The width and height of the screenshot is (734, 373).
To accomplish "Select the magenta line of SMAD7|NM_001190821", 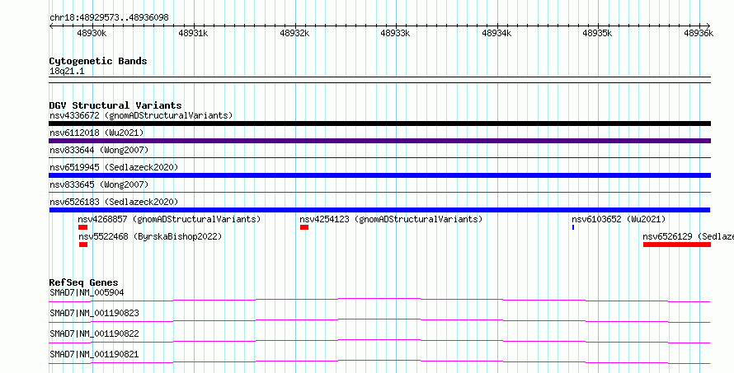I will 379,361.
